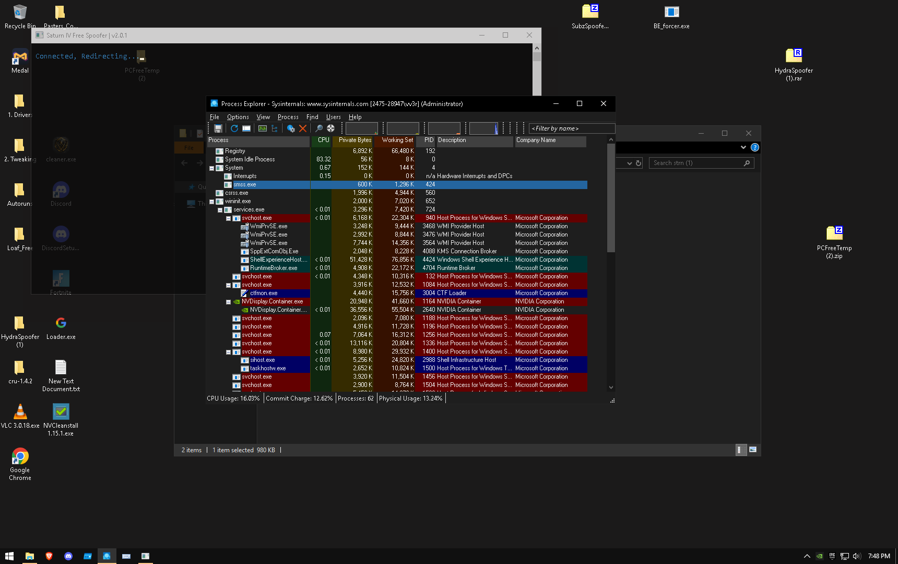Select the csrss.exe process row
The width and height of the screenshot is (898, 564).
(397, 193)
